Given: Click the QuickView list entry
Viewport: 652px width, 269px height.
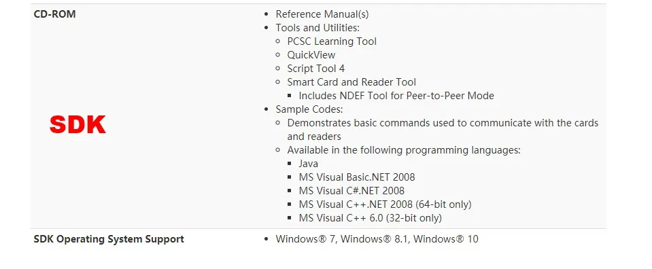Looking at the screenshot, I should (x=311, y=55).
